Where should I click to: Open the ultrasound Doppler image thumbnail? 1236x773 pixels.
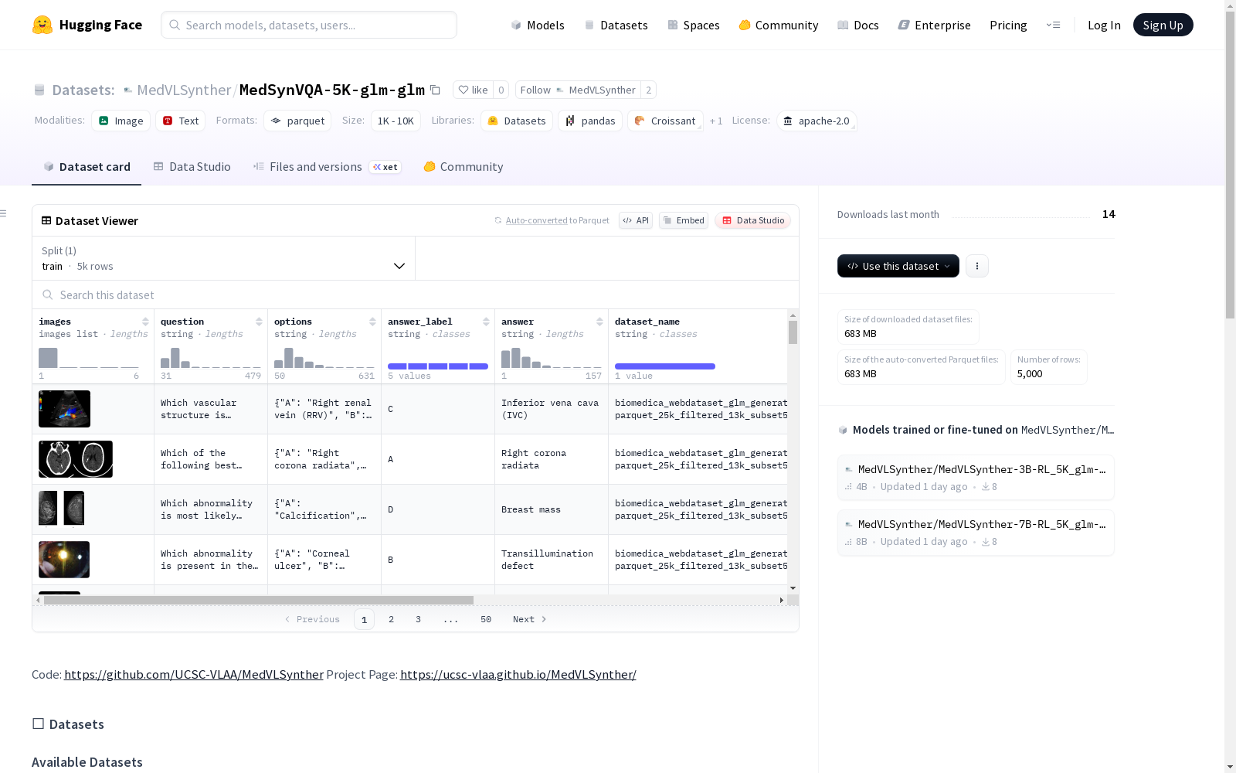pos(64,409)
